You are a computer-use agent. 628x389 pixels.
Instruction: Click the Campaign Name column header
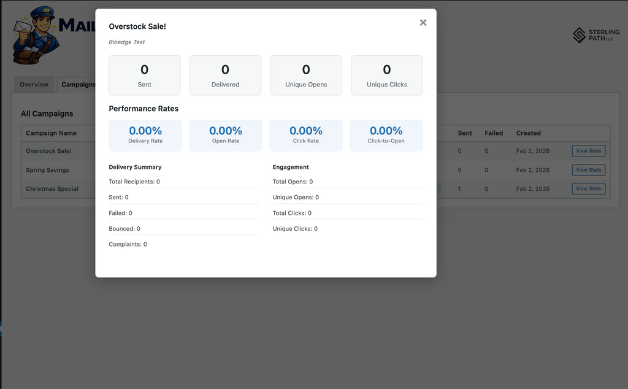tap(51, 133)
